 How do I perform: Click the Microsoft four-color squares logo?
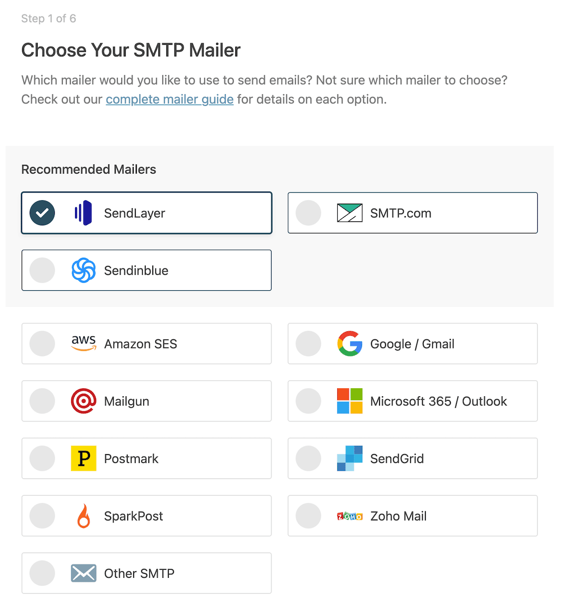[349, 401]
